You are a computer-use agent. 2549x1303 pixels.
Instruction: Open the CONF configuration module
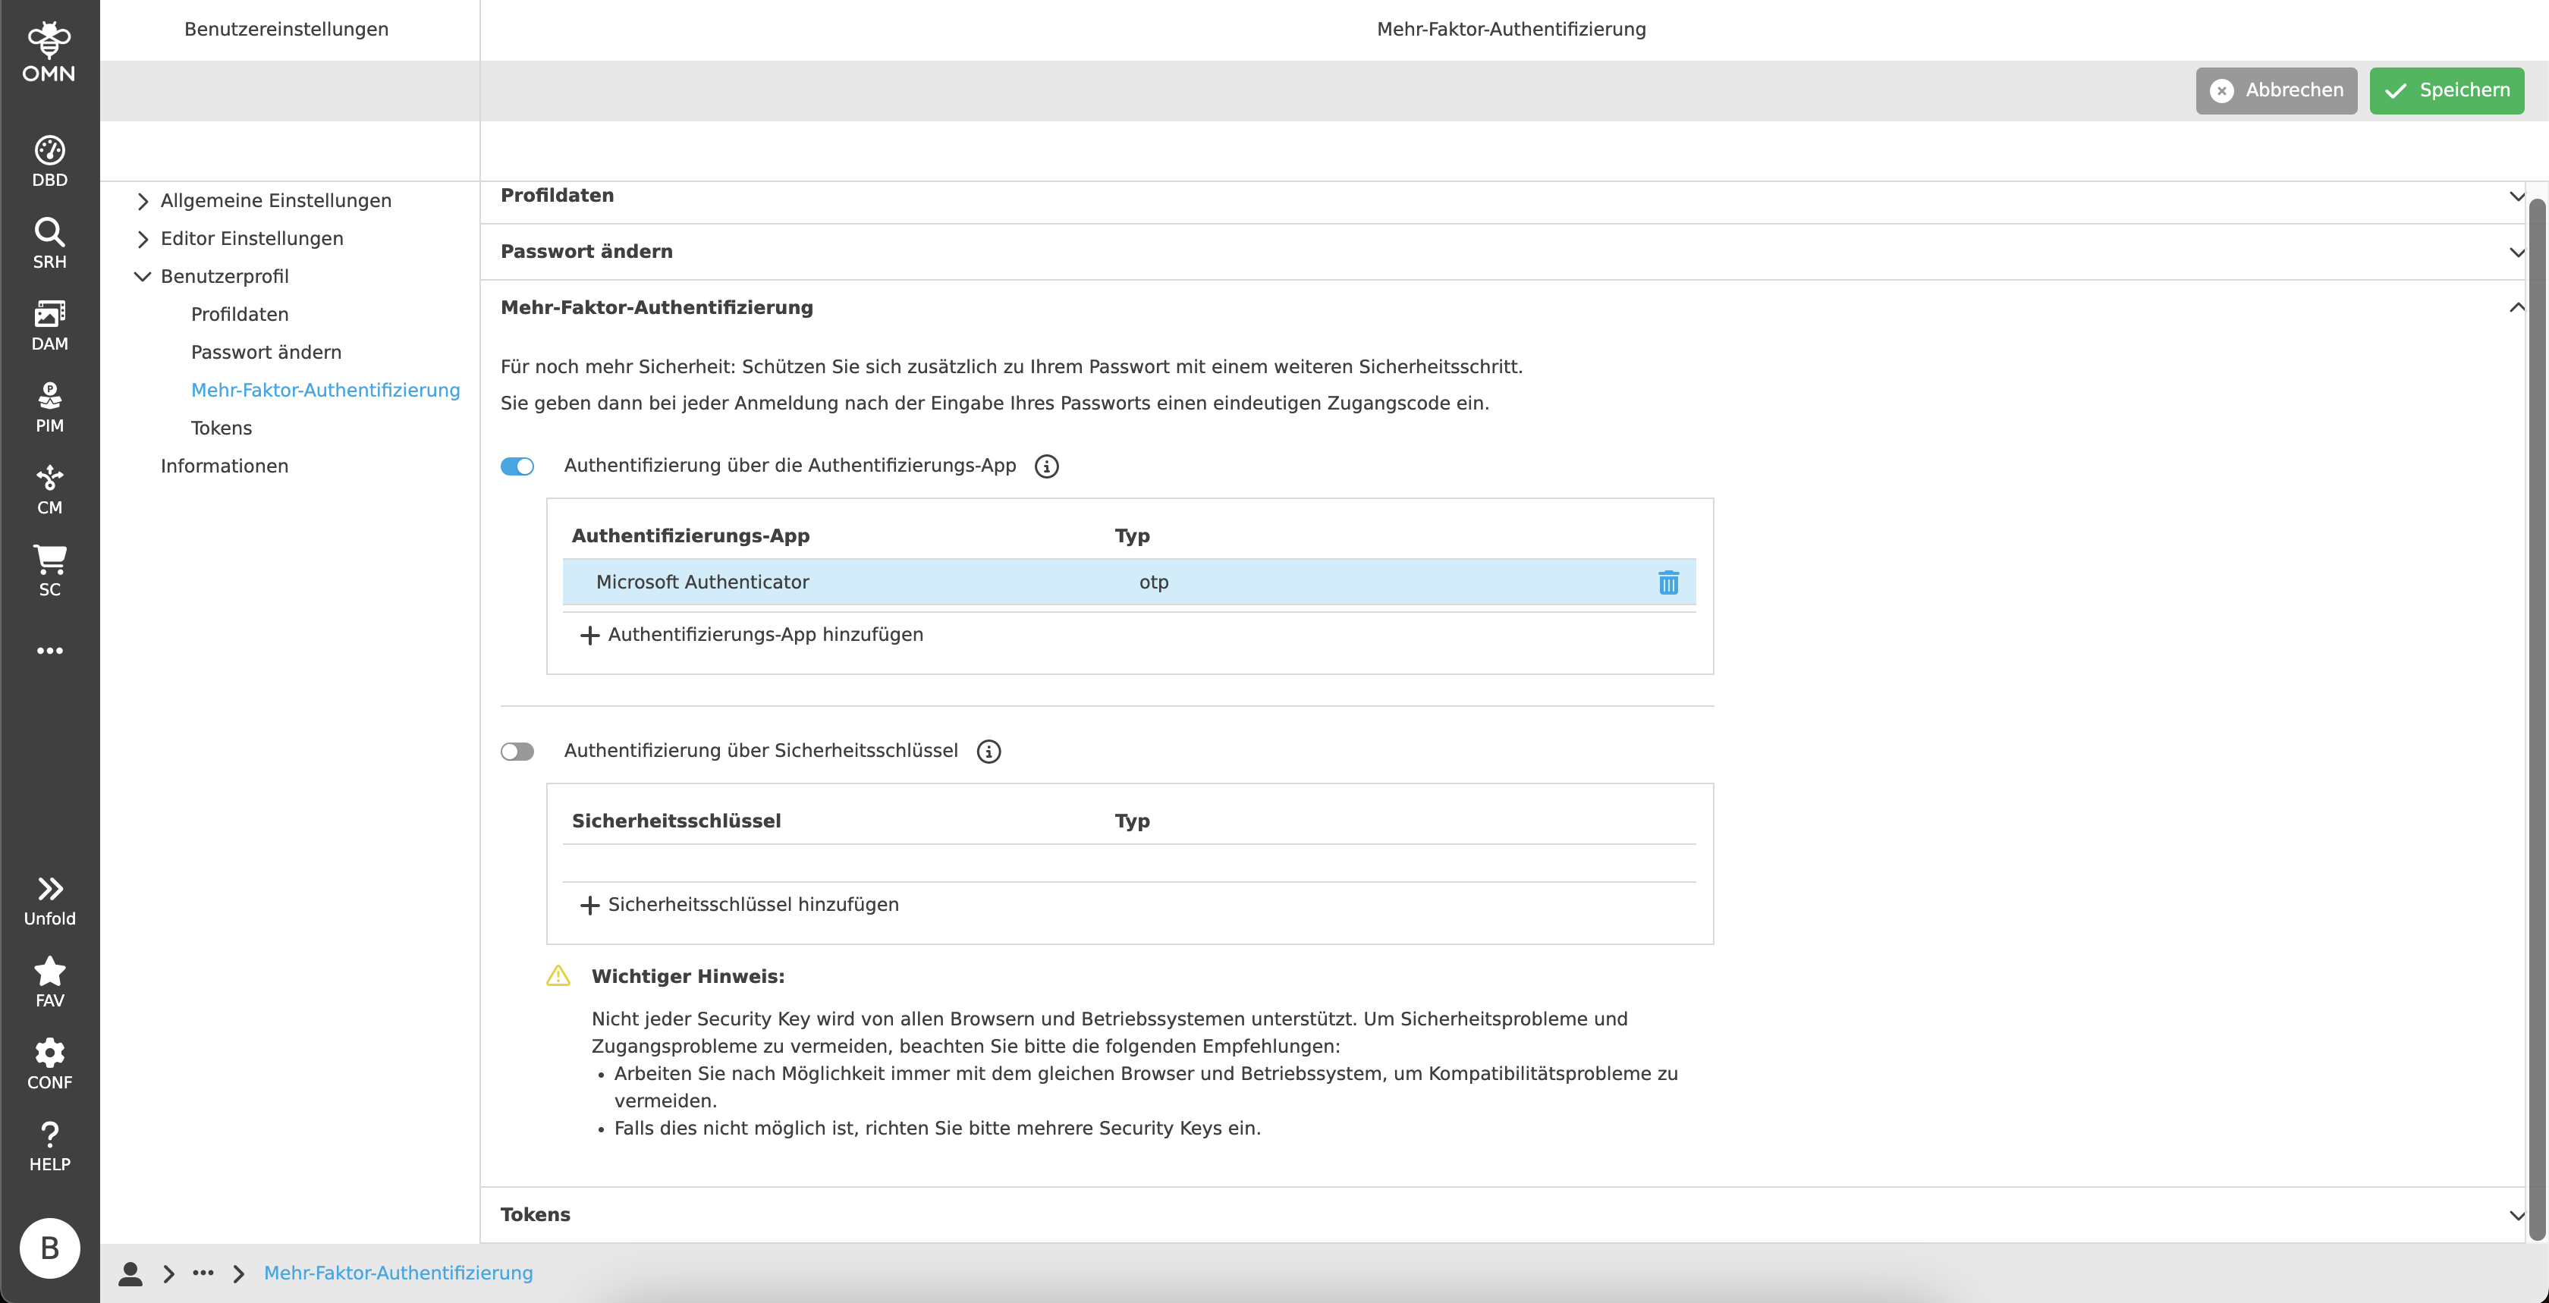(x=49, y=1060)
